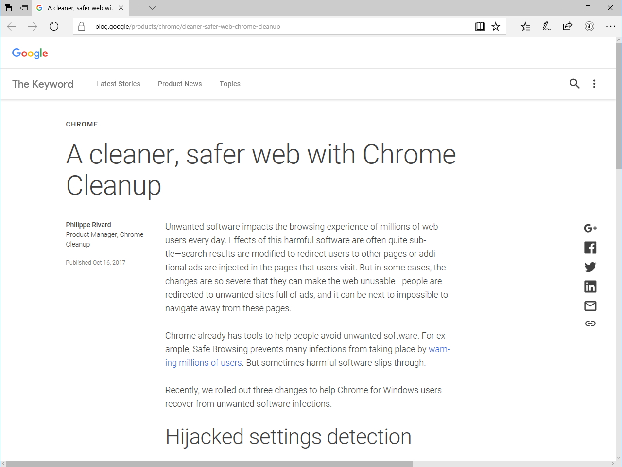
Task: Share the article on Facebook
Action: (590, 248)
